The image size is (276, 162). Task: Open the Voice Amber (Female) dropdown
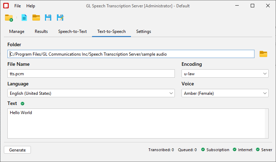(225, 93)
